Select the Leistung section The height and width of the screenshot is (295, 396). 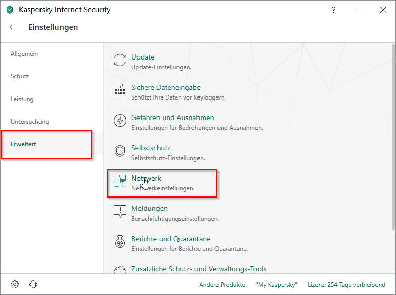[22, 99]
